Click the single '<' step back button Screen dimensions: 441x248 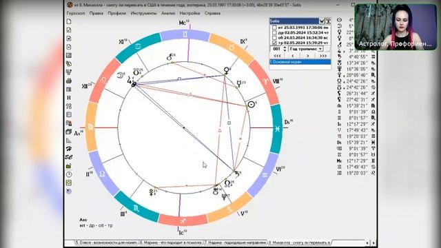pyautogui.click(x=292, y=56)
